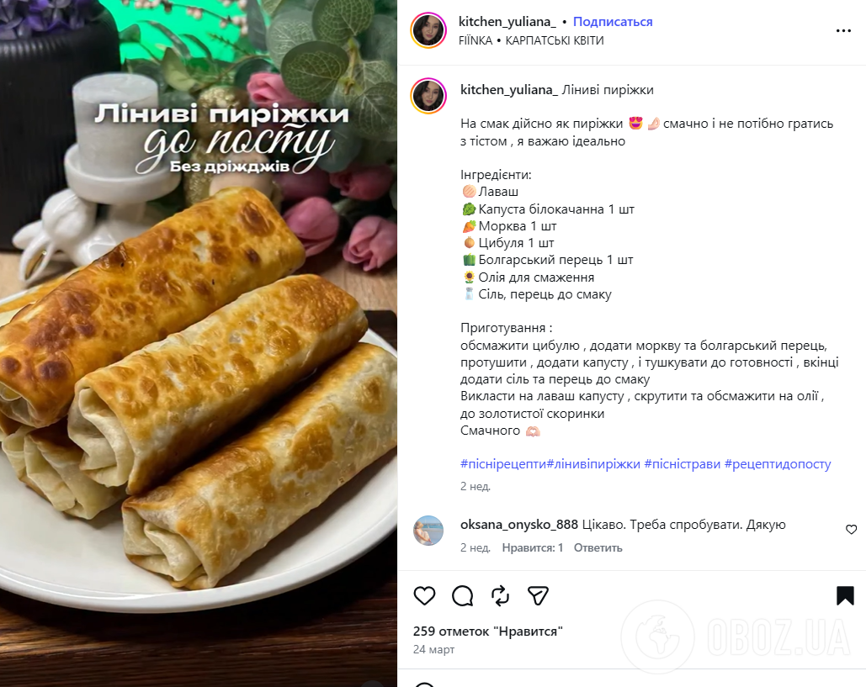Click Подписаться to follow the account
Image resolution: width=866 pixels, height=687 pixels.
[x=613, y=22]
